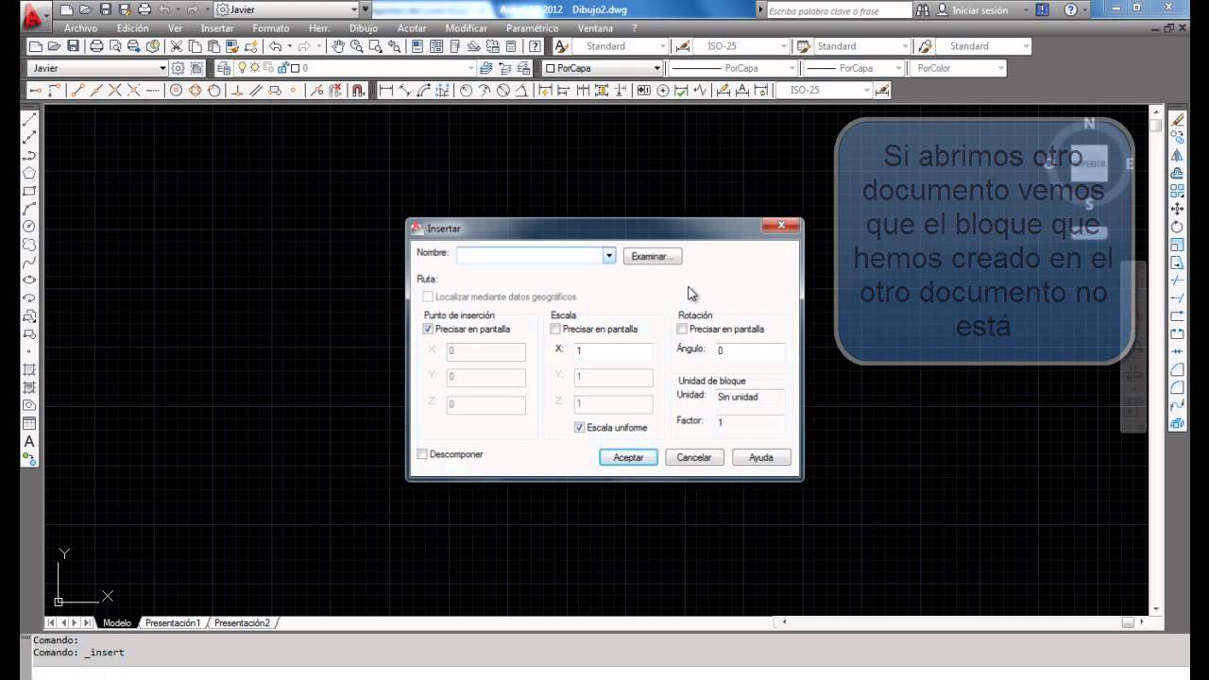This screenshot has height=680, width=1209.
Task: Switch to the Presentación2 layout tab
Action: click(242, 623)
